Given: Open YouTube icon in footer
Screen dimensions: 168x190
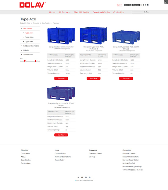Looking at the screenshot, I should point(86,178).
